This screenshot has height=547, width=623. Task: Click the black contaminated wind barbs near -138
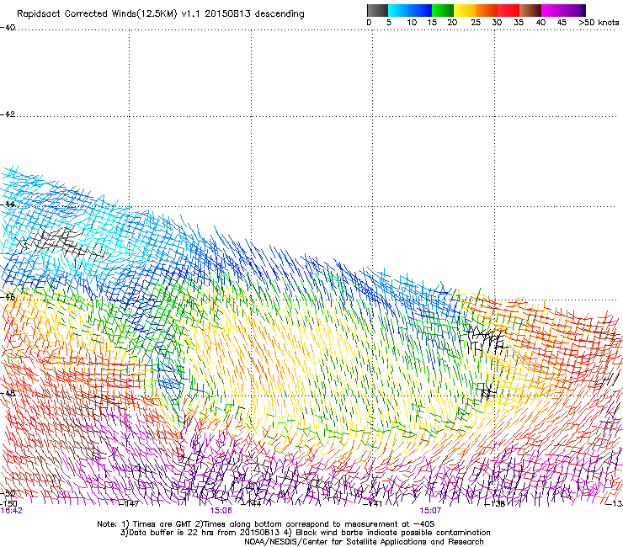click(x=487, y=342)
